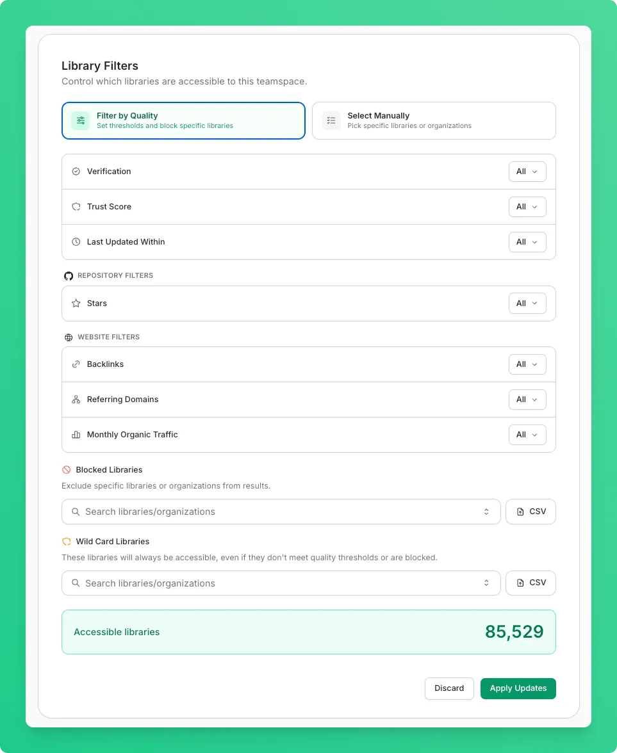Click the red Blocked Libraries icon
Screen dimensions: 617x753
[x=67, y=470]
